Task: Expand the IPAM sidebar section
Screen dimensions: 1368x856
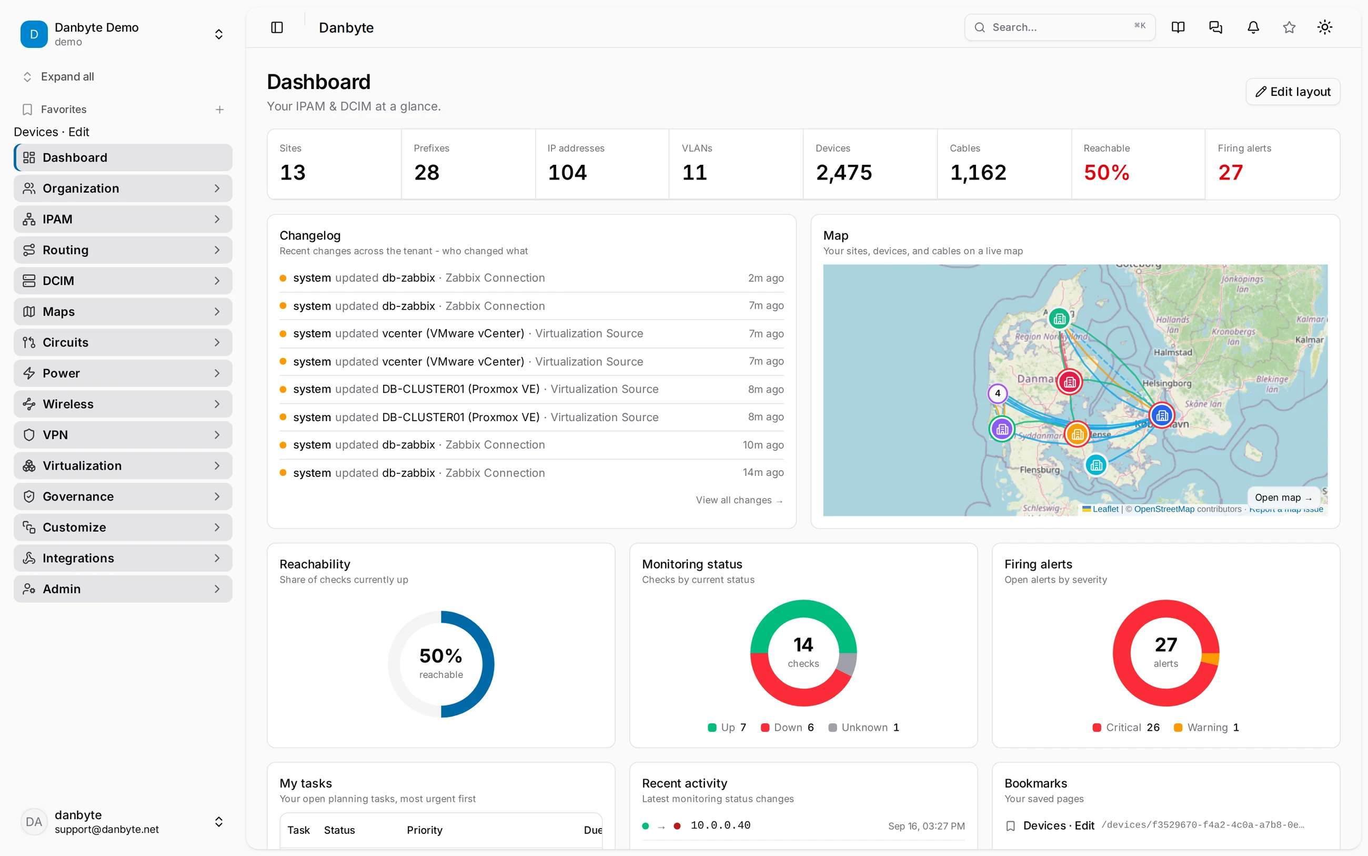Action: pos(123,219)
